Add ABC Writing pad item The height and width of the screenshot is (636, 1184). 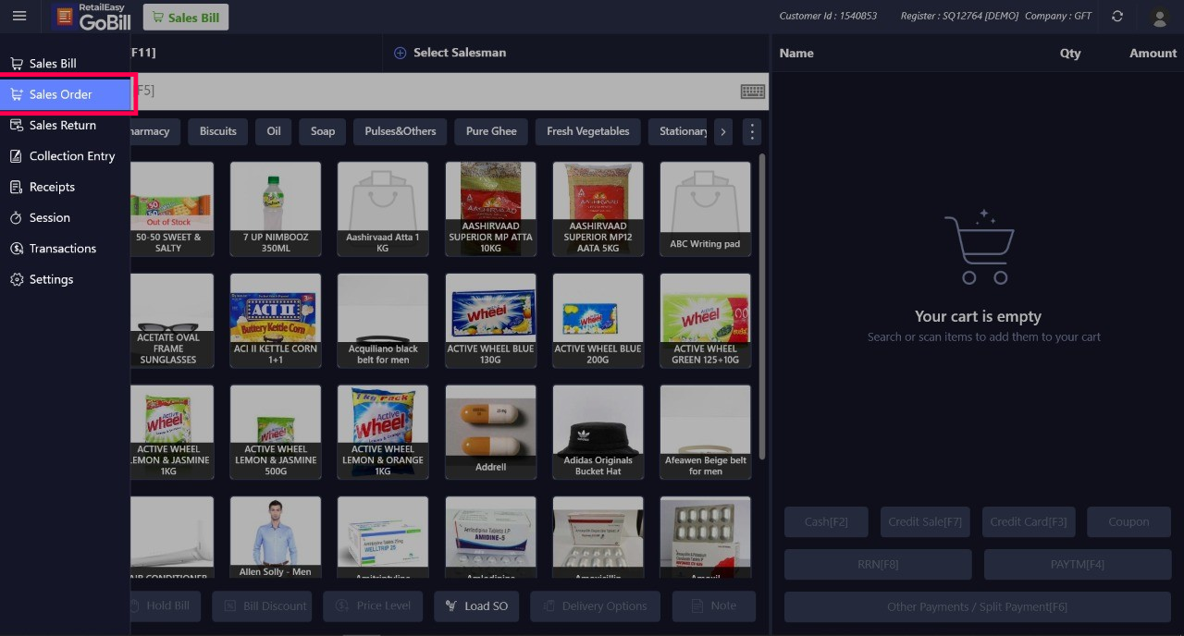(705, 209)
